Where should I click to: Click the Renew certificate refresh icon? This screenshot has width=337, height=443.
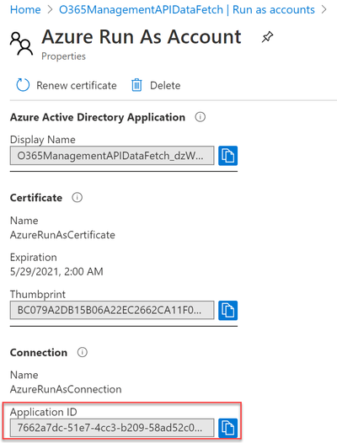[x=23, y=85]
